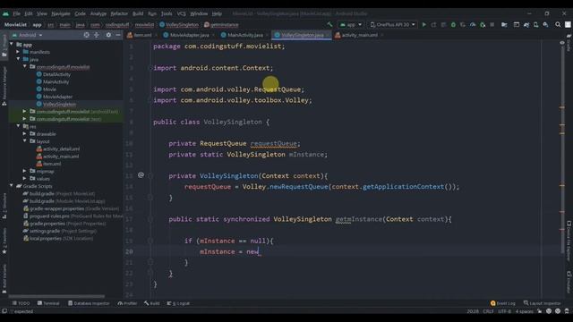Toggle tool window bars in status bar corner
Image resolution: width=573 pixels, height=322 pixels.
4,311
